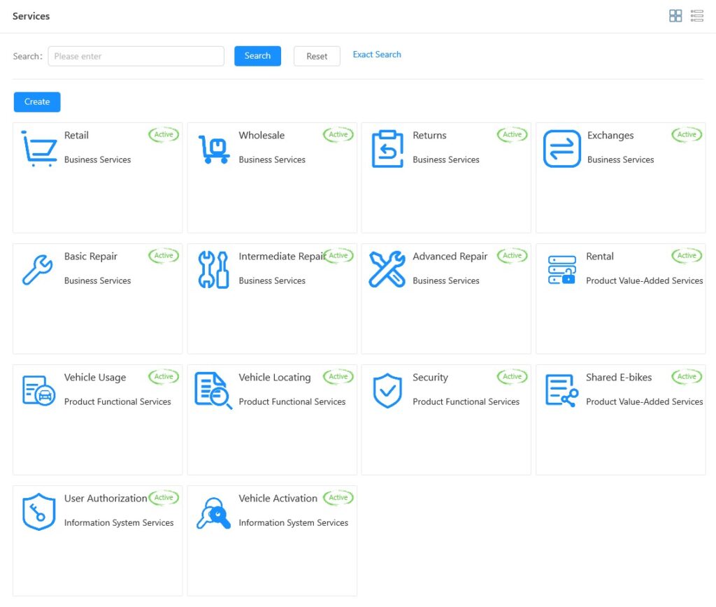Open the Vehicle Activation title
This screenshot has height=607, width=716.
click(278, 499)
